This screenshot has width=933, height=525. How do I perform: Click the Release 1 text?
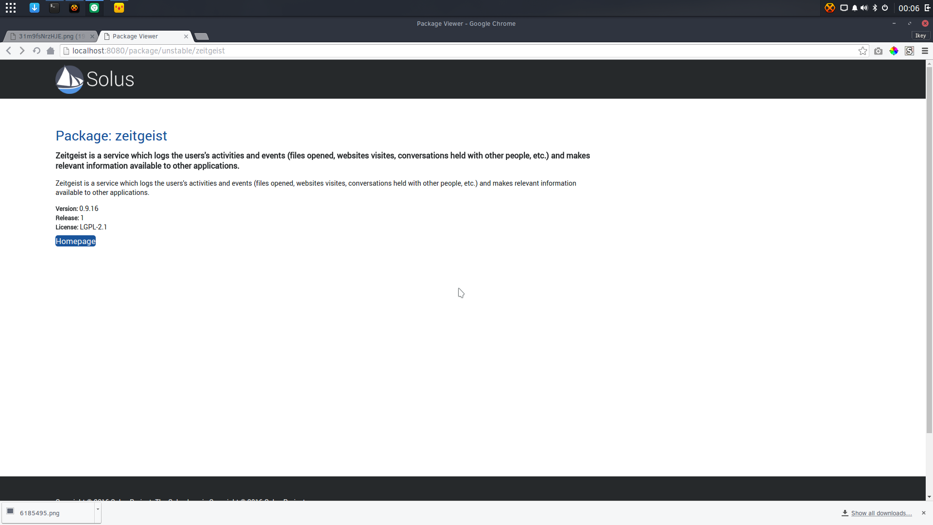[69, 218]
